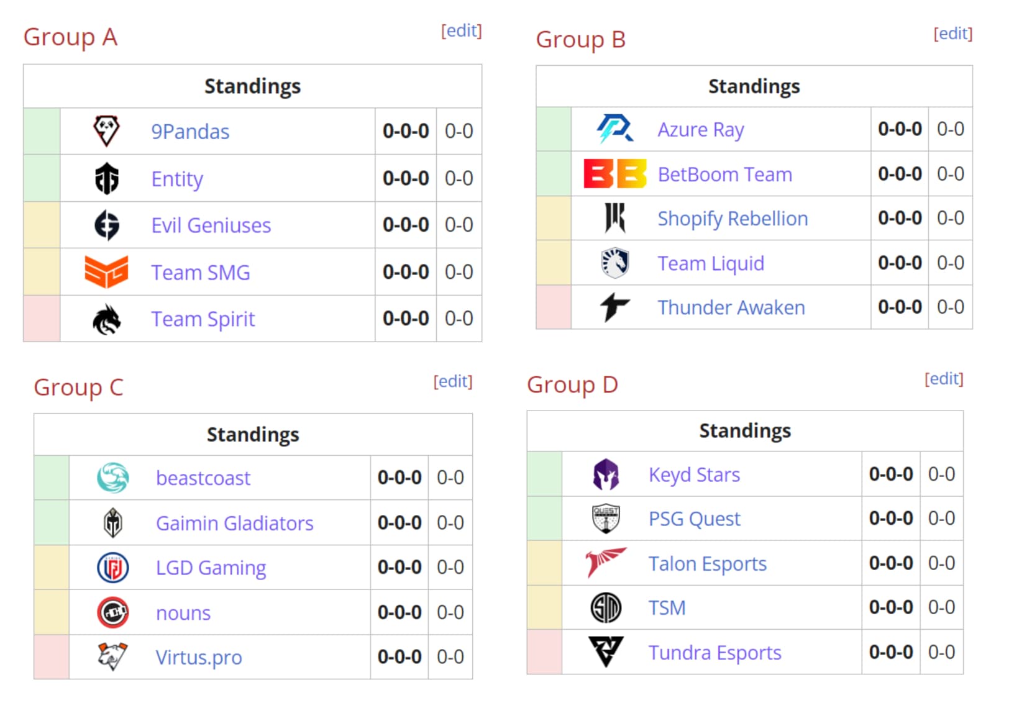Open the Entity team page
The height and width of the screenshot is (708, 1014).
[x=176, y=178]
